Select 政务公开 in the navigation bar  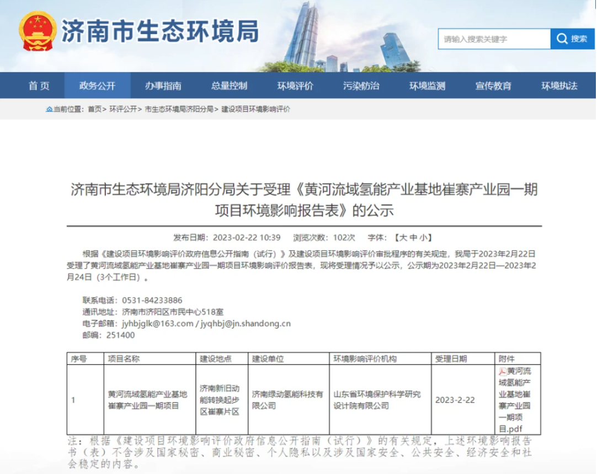pos(98,86)
